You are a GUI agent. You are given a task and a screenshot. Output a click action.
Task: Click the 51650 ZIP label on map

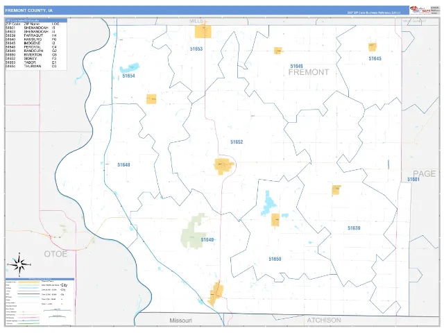click(275, 259)
